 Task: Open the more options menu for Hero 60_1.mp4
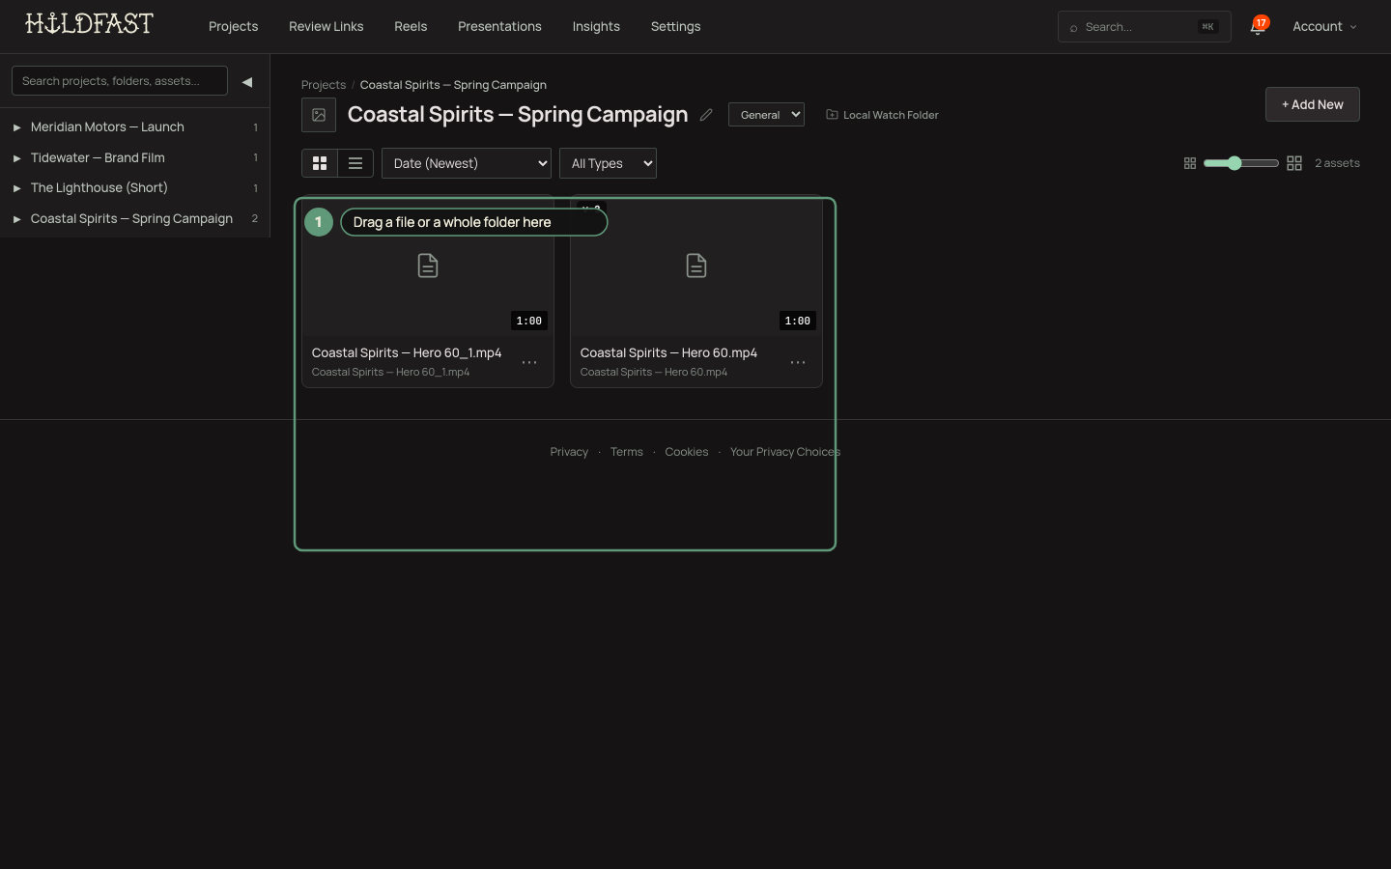529,362
